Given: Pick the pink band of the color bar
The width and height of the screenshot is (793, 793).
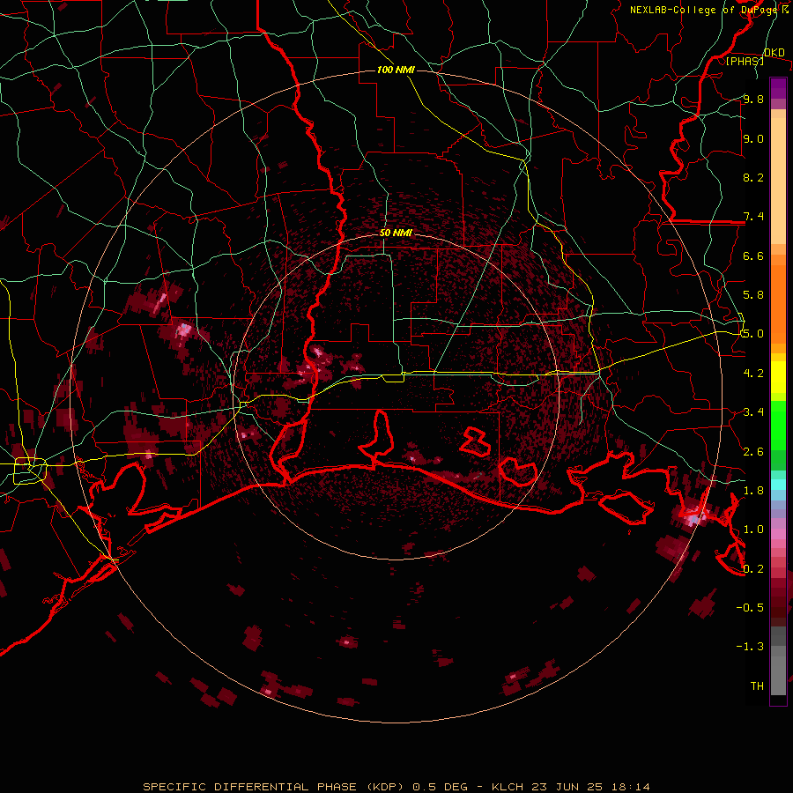Looking at the screenshot, I should click(778, 534).
